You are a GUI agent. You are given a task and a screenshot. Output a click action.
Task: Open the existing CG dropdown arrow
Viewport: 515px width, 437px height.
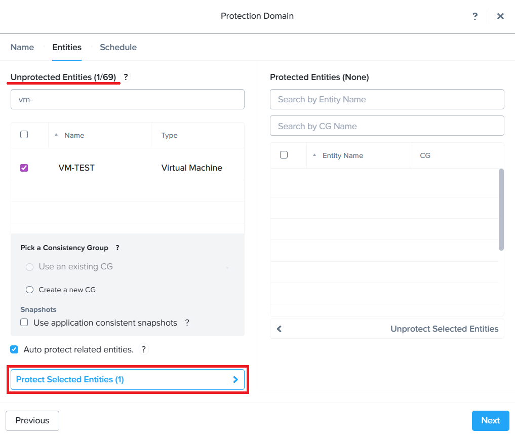click(227, 267)
